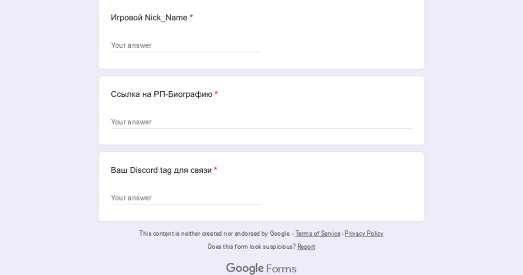
Task: Click the Игровой Nick_Name answer field
Action: (186, 45)
